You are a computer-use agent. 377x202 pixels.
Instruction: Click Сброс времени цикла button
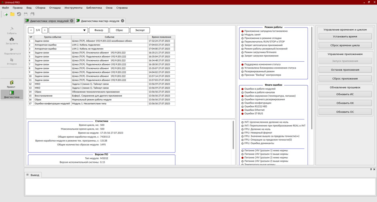345,45
